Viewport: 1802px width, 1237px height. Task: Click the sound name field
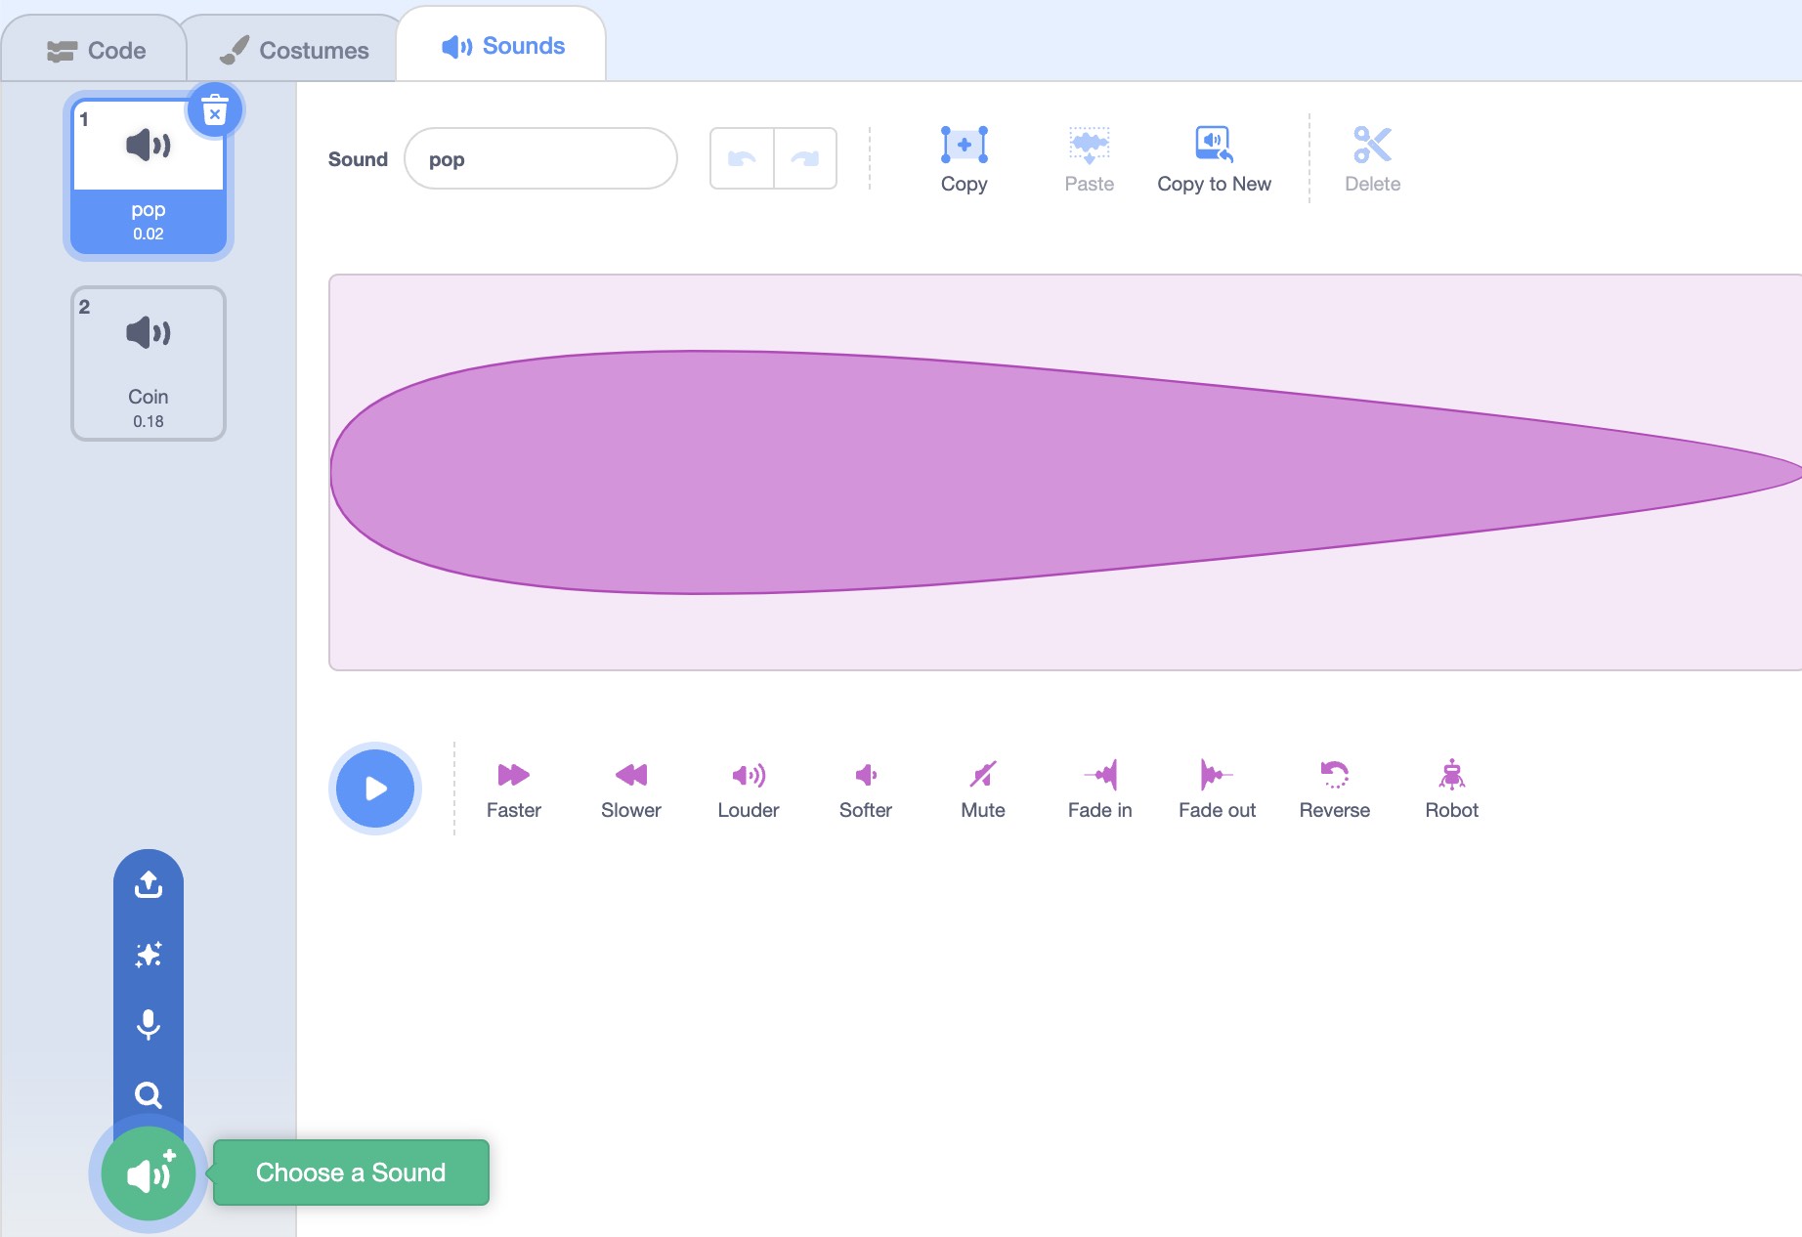tap(540, 158)
